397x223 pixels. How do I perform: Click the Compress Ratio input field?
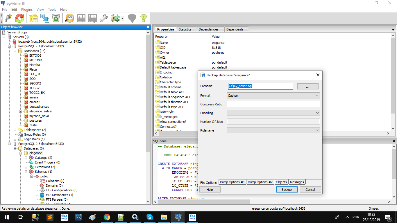[x=273, y=104]
